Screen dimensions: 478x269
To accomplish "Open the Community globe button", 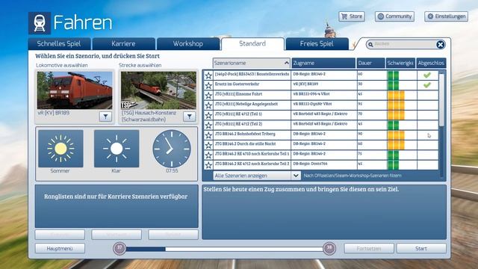I will tap(394, 16).
